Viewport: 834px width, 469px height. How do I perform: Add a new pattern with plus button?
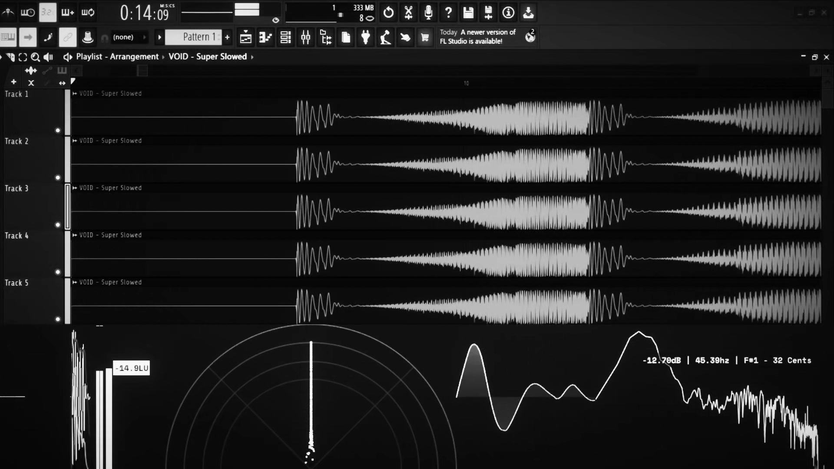[227, 37]
